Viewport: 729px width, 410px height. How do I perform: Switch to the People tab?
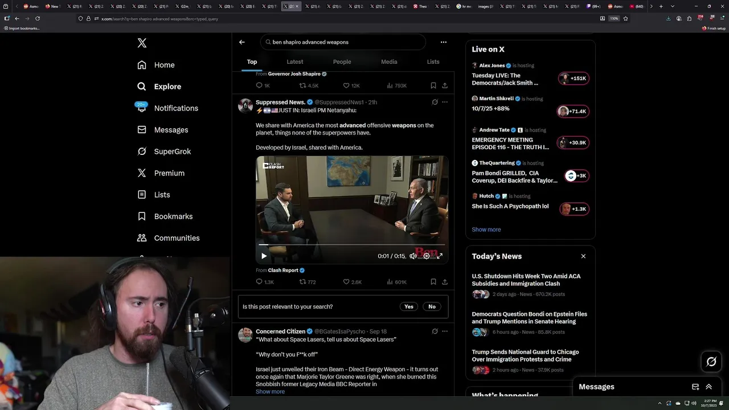342,61
